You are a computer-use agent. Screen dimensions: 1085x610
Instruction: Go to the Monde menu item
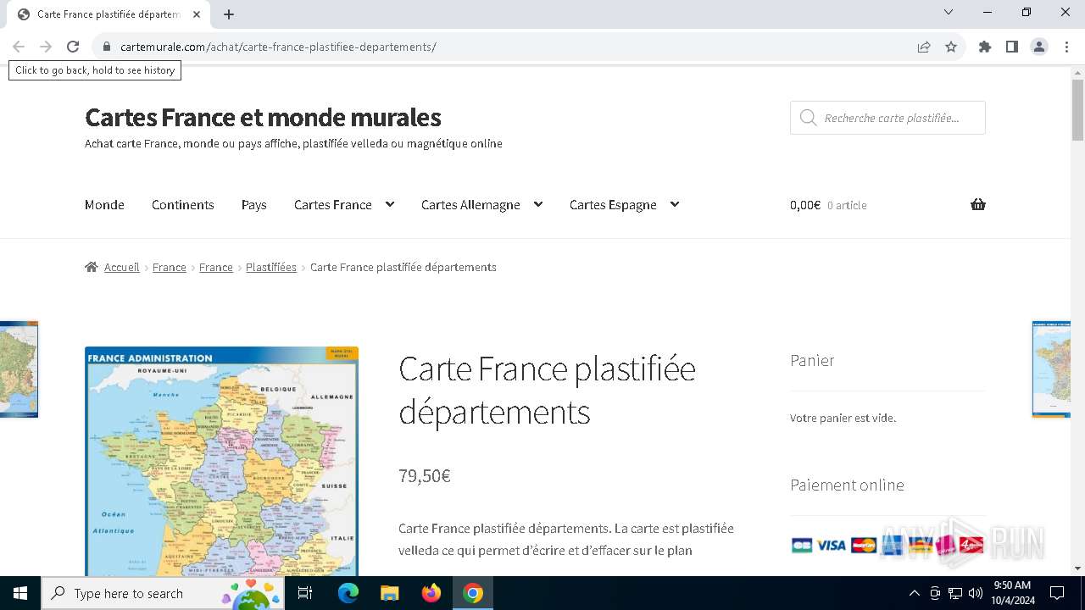[104, 205]
